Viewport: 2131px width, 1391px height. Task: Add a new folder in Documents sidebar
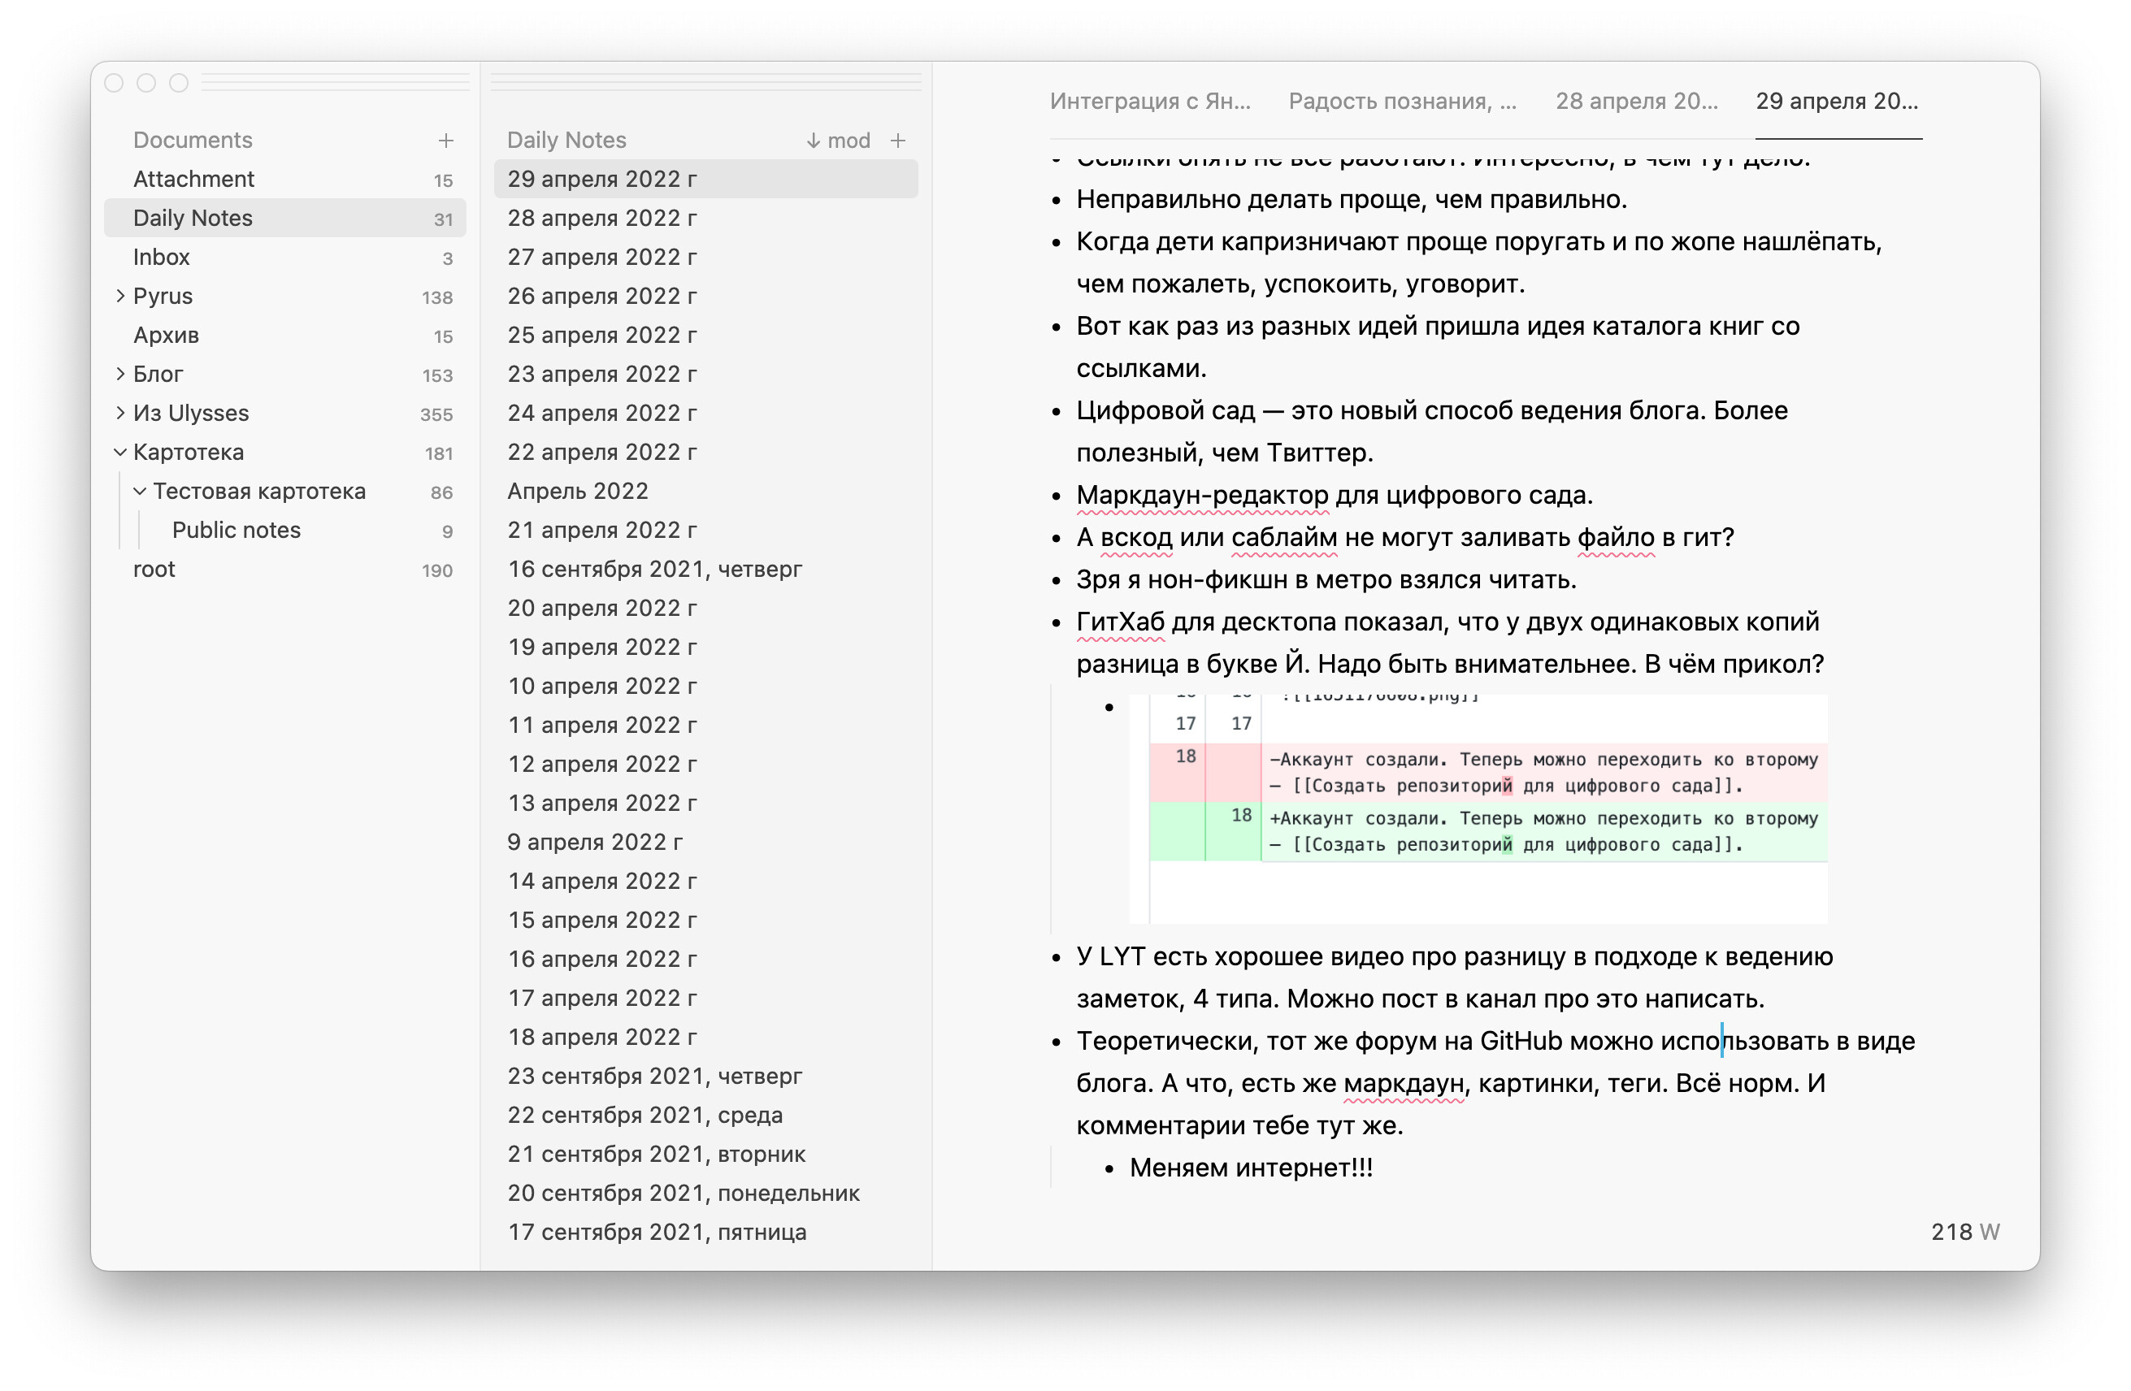[x=446, y=141]
